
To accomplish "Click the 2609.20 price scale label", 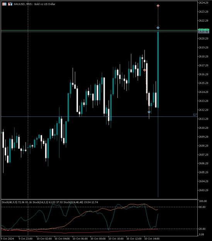I will coord(204,137).
